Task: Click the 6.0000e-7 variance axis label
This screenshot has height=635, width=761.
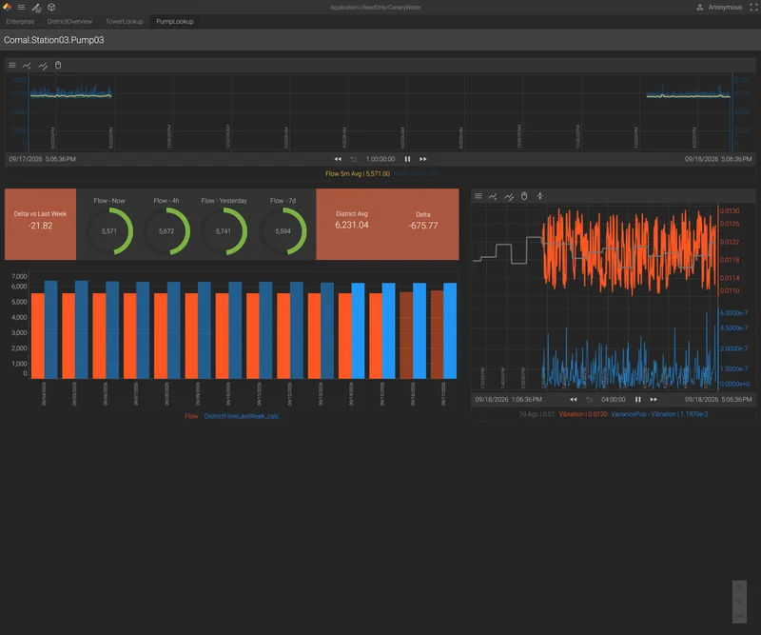Action: [733, 313]
